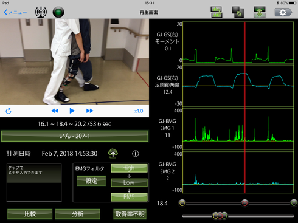The width and height of the screenshot is (298, 223).
Task: Tap the vertical scale arrows icon
Action: [260, 12]
